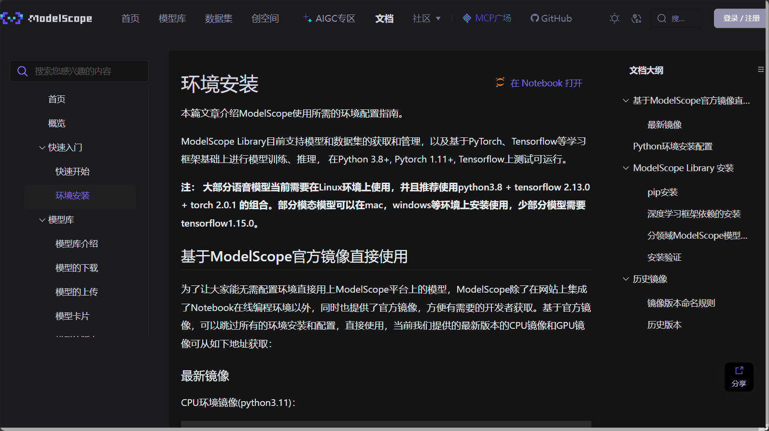769x431 pixels.
Task: Click the sidebar search magnifier icon
Action: pyautogui.click(x=22, y=71)
